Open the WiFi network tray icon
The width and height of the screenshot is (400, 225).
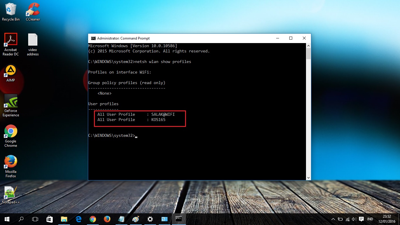pos(348,219)
